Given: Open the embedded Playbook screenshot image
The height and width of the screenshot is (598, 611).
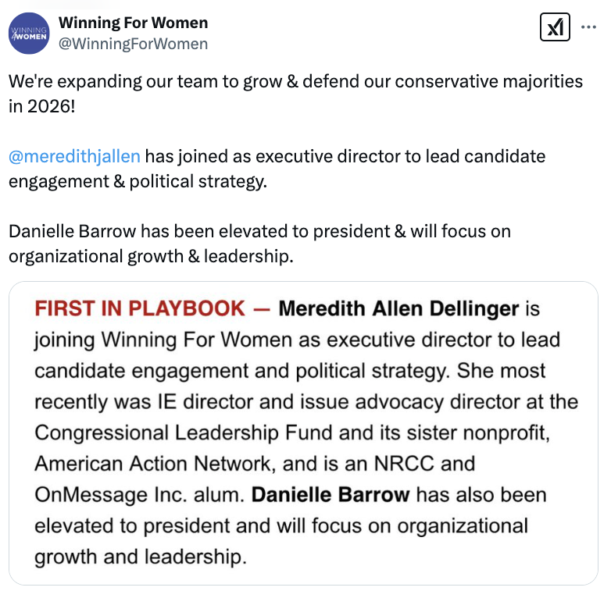Looking at the screenshot, I should click(x=304, y=433).
